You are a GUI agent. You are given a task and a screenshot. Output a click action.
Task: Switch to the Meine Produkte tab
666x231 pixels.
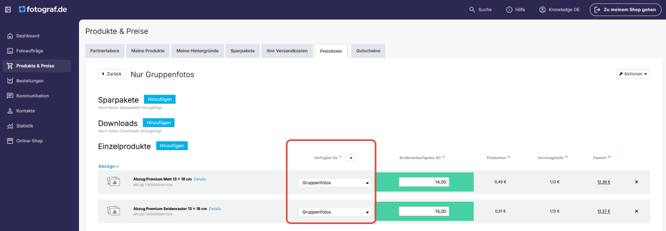click(x=148, y=51)
